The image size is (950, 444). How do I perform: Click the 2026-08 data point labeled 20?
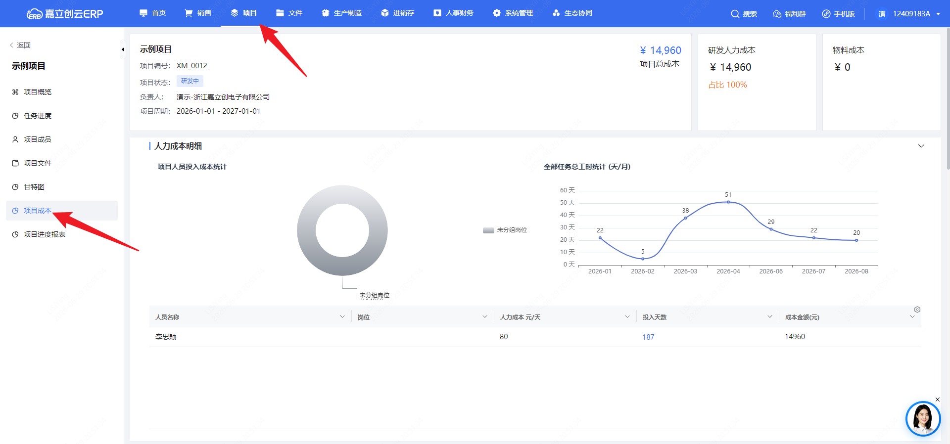point(856,240)
